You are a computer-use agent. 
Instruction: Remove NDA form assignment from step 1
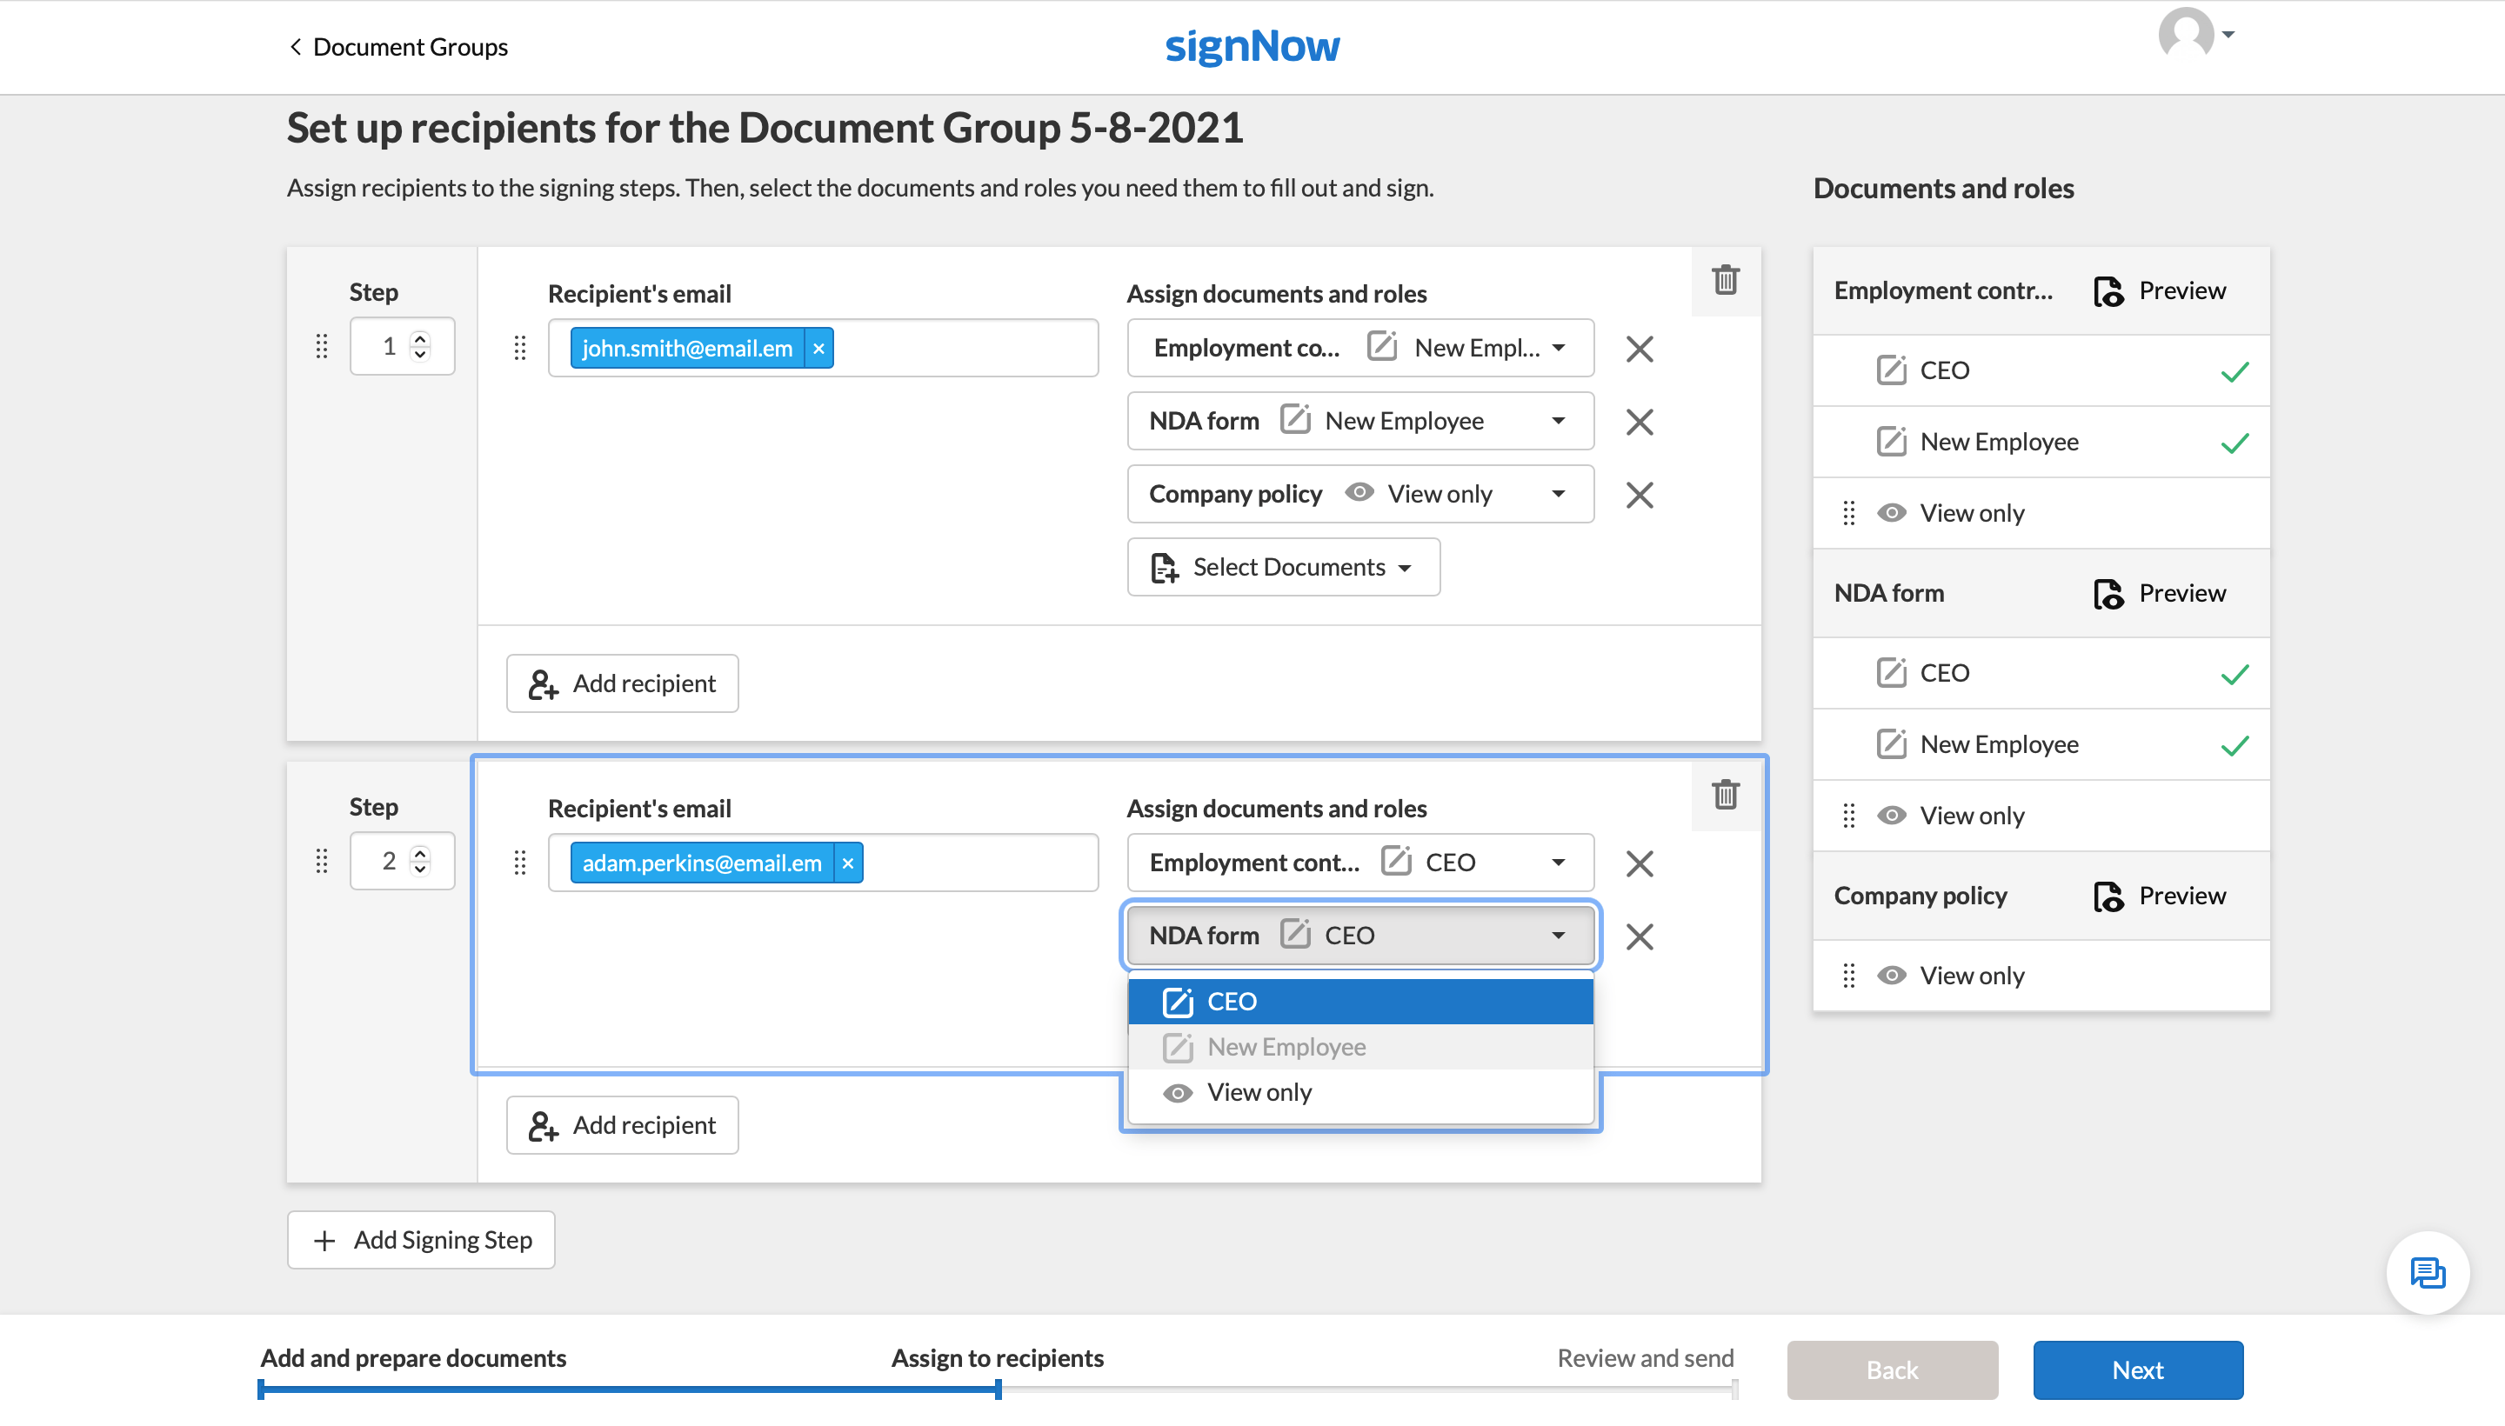click(1639, 422)
